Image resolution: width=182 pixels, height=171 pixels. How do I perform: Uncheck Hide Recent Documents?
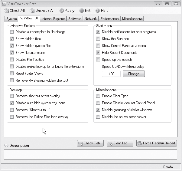[98, 53]
